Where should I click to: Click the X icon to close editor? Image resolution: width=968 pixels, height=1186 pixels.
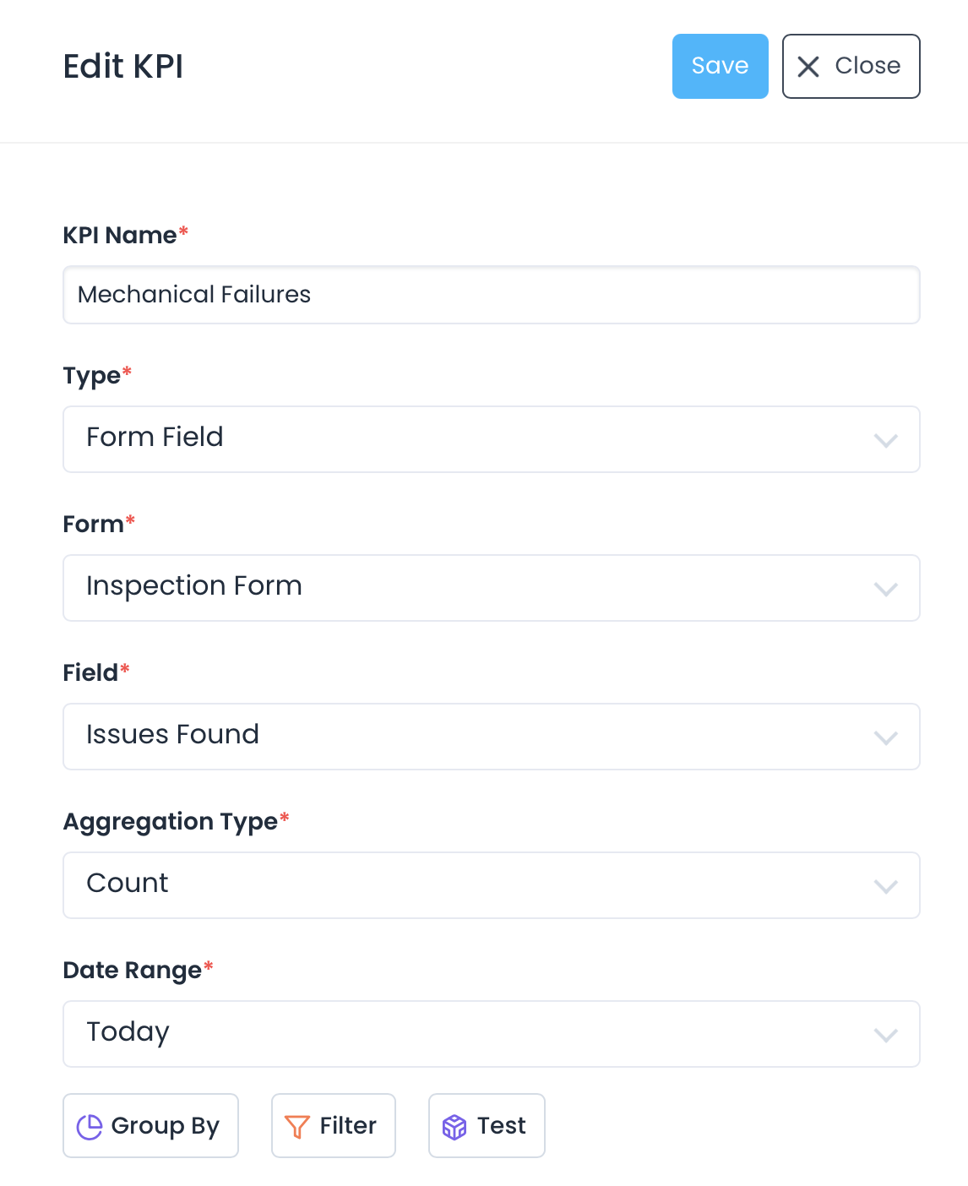[x=808, y=67]
